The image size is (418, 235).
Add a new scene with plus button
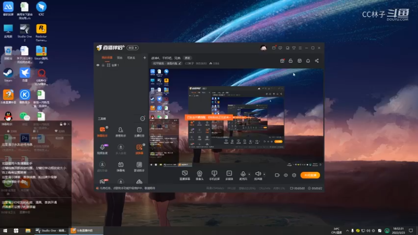coord(145,57)
